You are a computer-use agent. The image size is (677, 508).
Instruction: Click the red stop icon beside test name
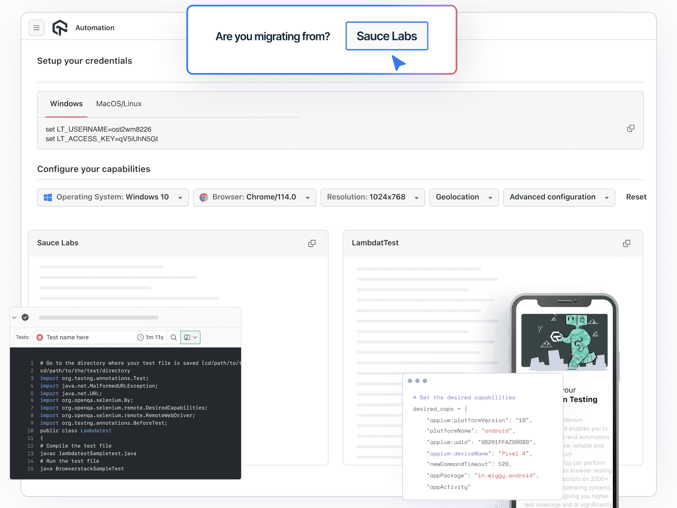[x=40, y=338]
